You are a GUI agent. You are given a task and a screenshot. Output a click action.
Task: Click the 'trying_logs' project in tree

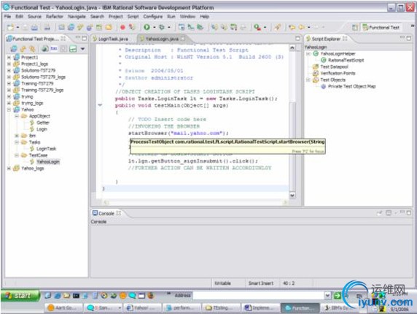(32, 103)
